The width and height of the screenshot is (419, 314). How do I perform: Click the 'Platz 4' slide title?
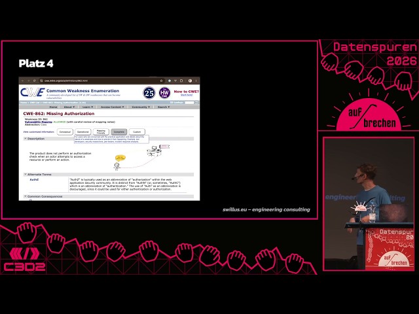(x=36, y=63)
